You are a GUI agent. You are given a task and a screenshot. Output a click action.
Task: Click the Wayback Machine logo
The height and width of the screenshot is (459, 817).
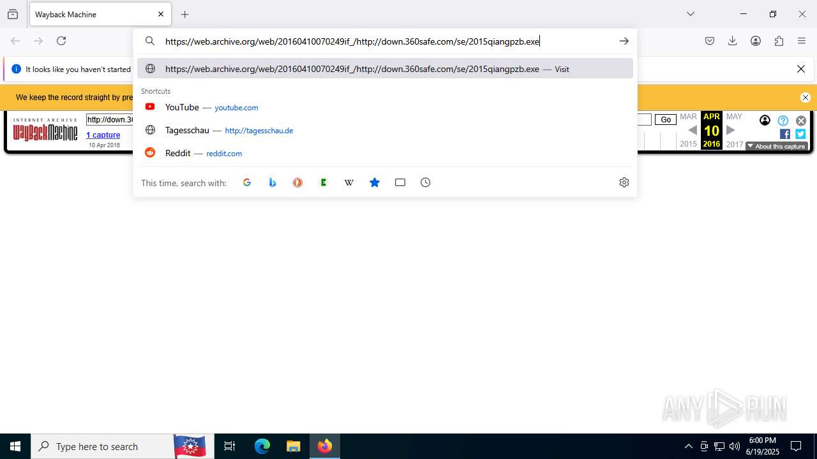coord(45,130)
